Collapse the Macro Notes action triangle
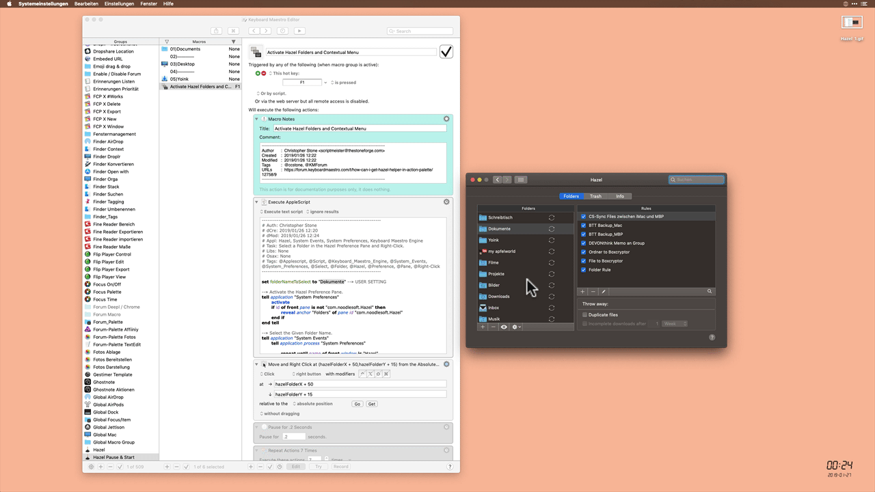Screen dimensions: 875x492 coord(257,119)
